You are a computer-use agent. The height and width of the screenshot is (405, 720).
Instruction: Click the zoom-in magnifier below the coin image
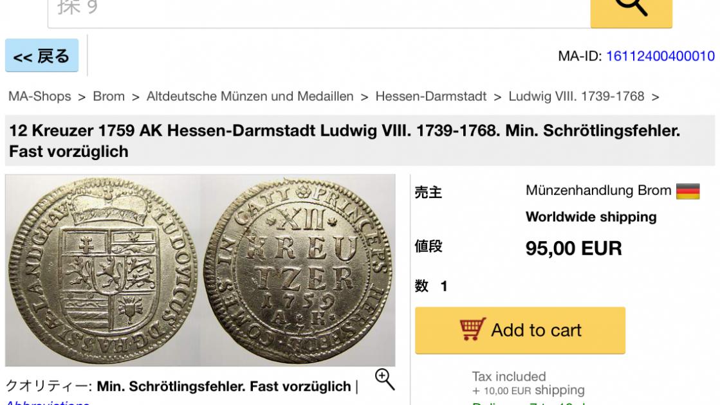tap(384, 379)
